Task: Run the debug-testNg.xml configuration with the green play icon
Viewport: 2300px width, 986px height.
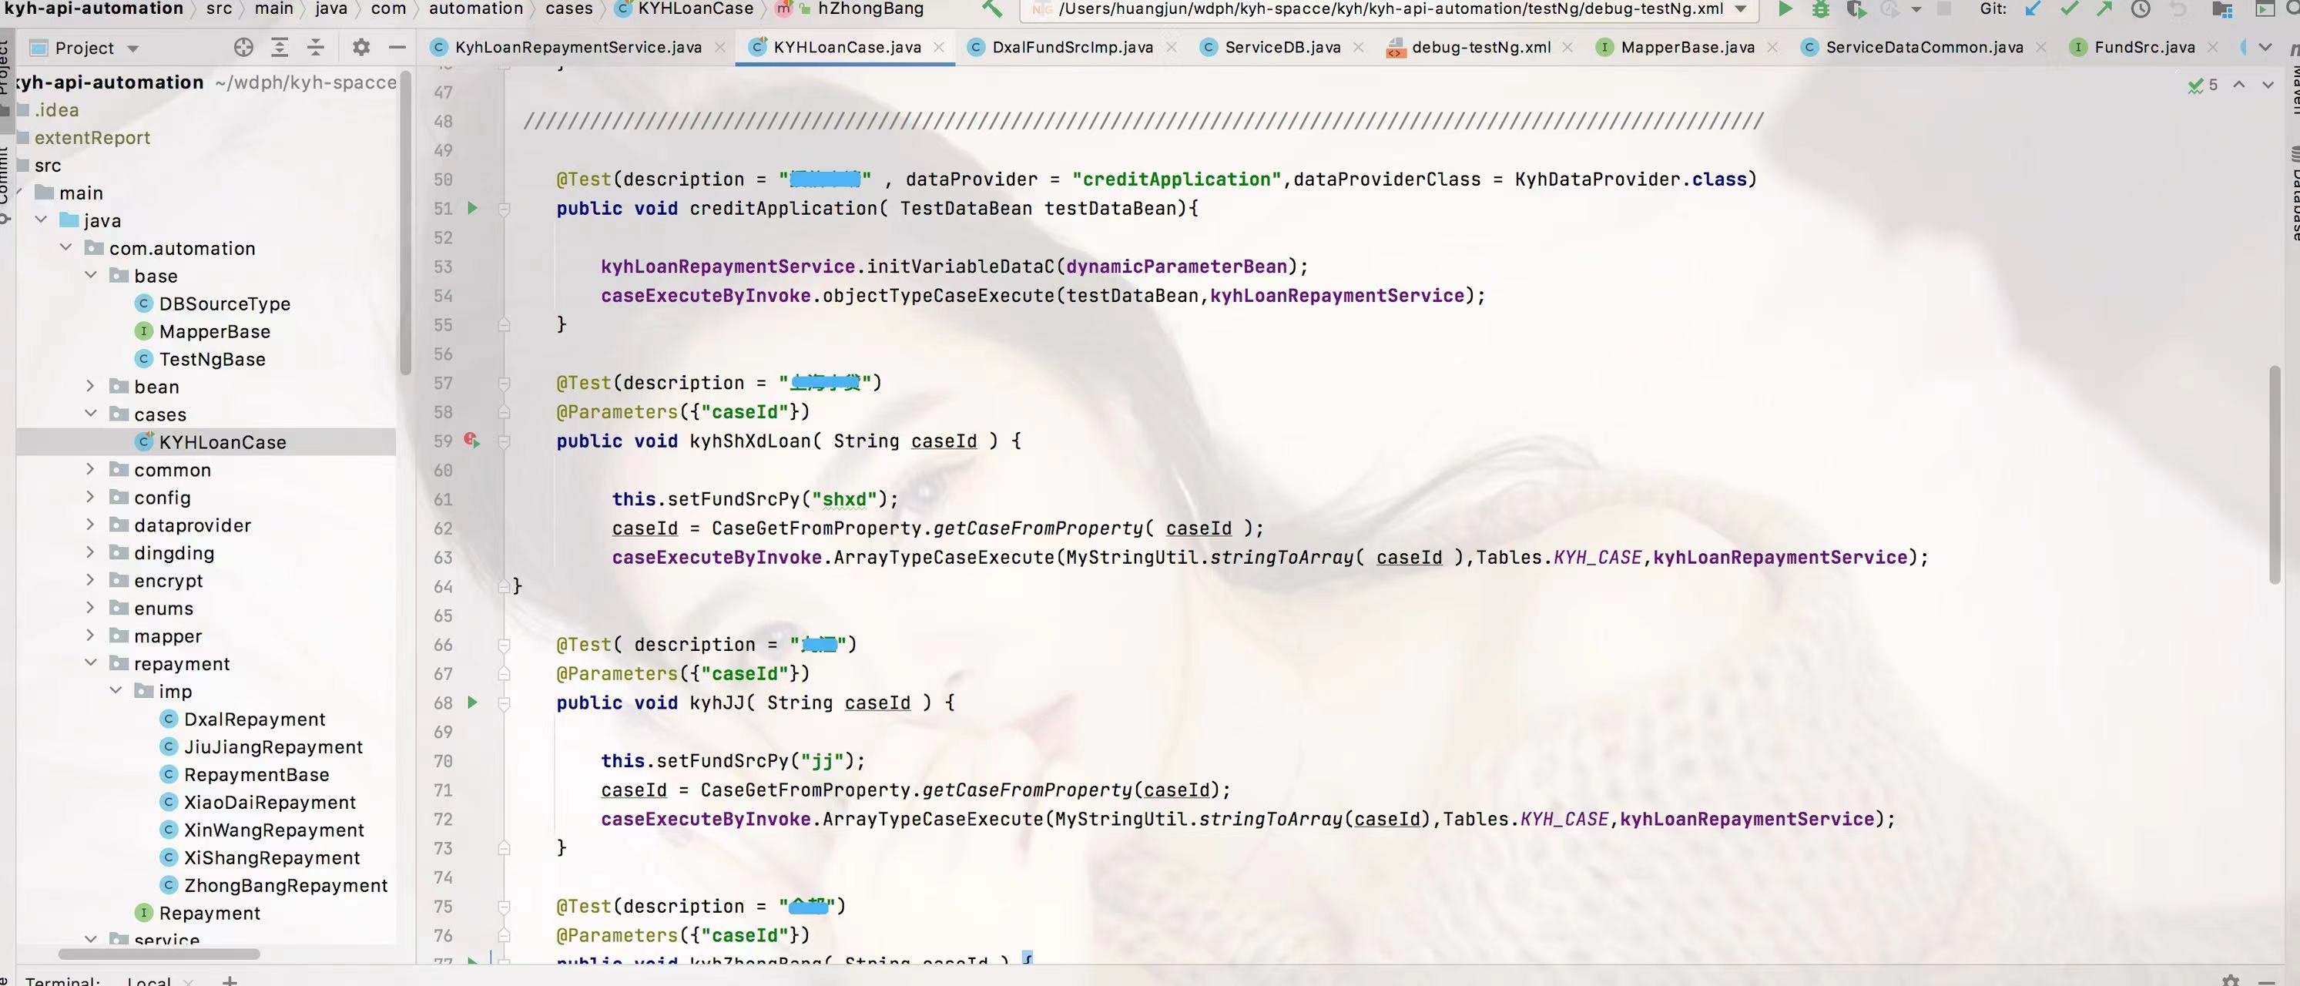Action: tap(1785, 9)
